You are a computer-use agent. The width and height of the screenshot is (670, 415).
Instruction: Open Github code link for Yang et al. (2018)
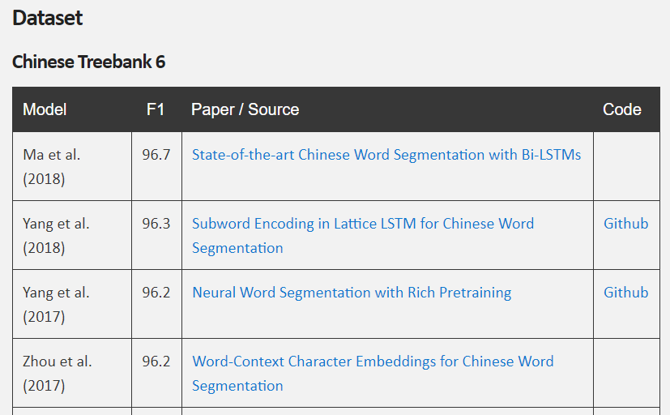coord(625,224)
